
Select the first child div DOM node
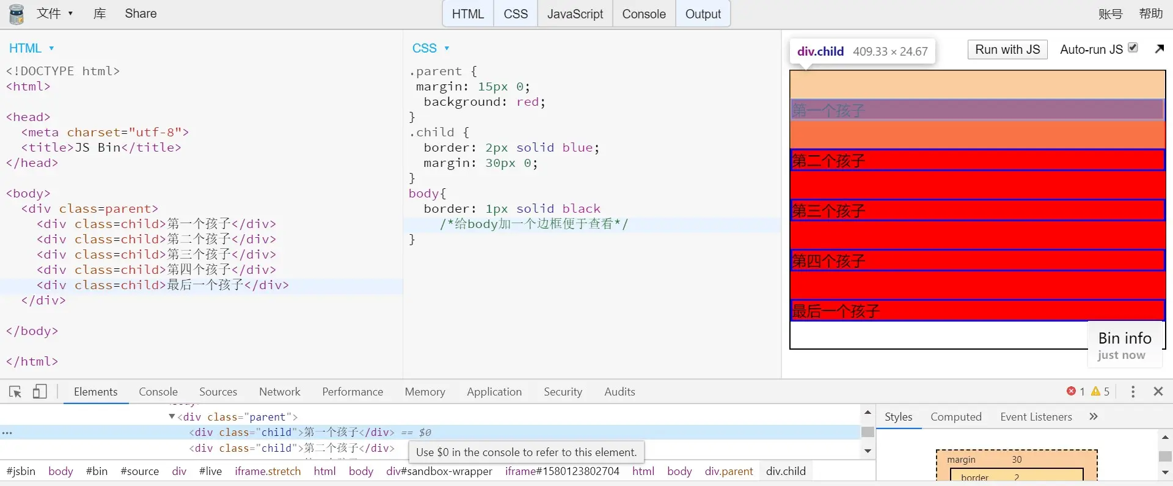tap(292, 432)
